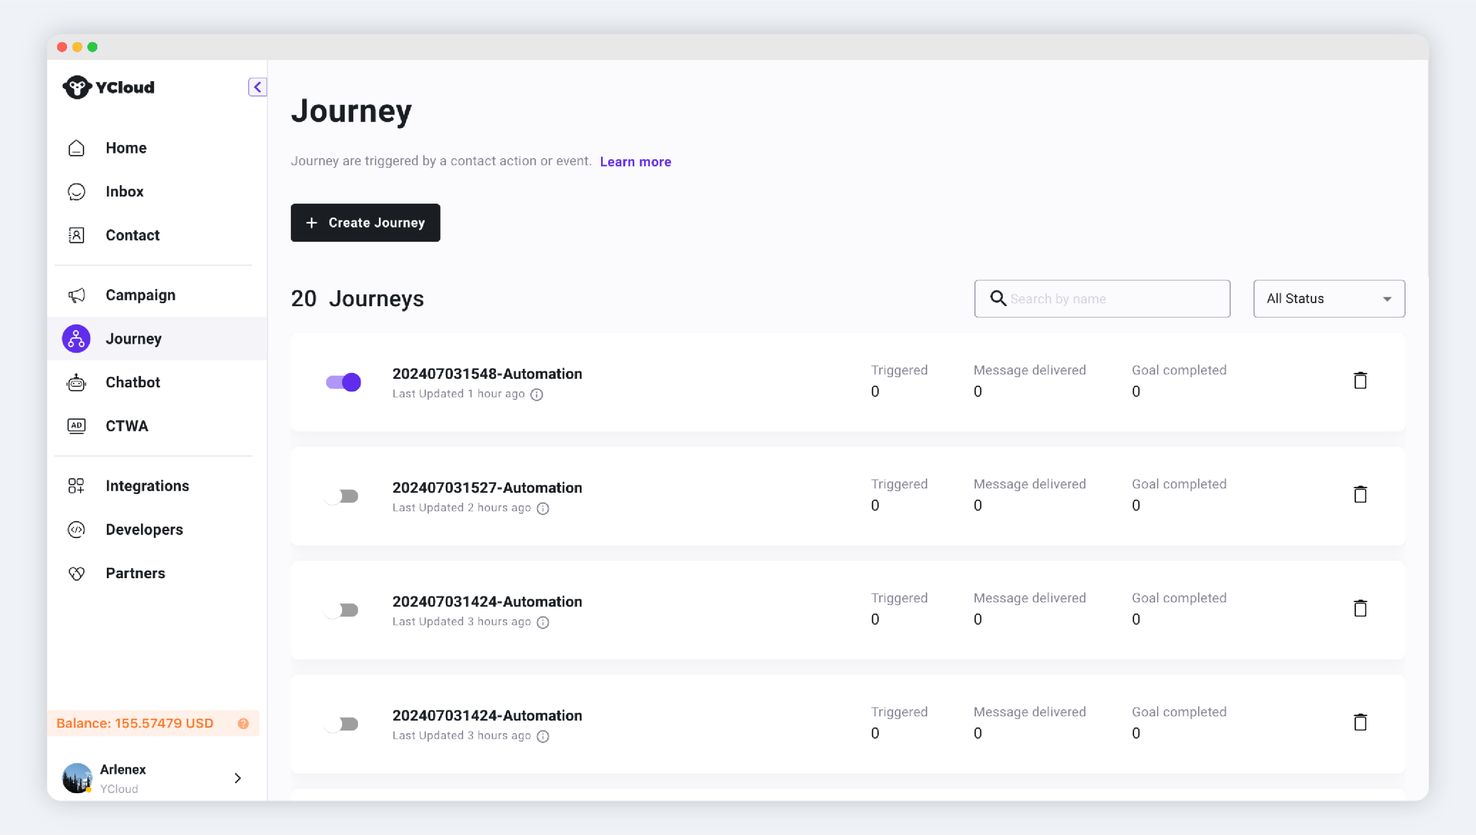
Task: Click the All Status dropdown arrow
Action: [1387, 299]
